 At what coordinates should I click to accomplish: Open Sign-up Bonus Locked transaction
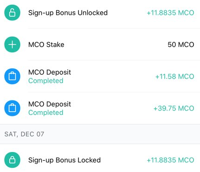[100, 160]
